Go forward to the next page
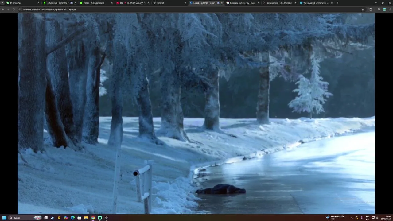 point(8,10)
